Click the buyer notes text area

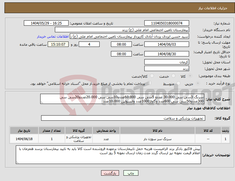108,155
